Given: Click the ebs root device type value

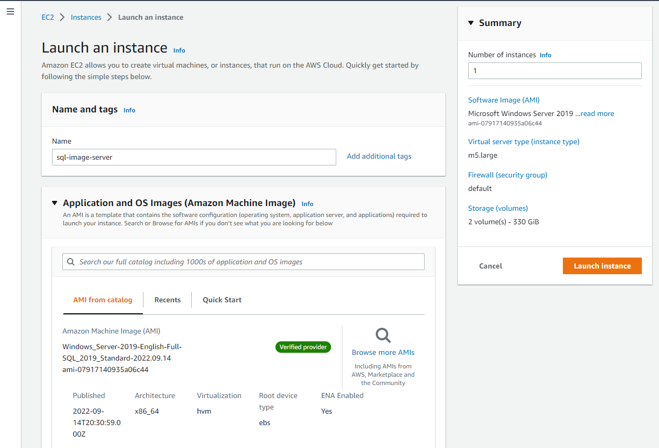Looking at the screenshot, I should pos(265,423).
